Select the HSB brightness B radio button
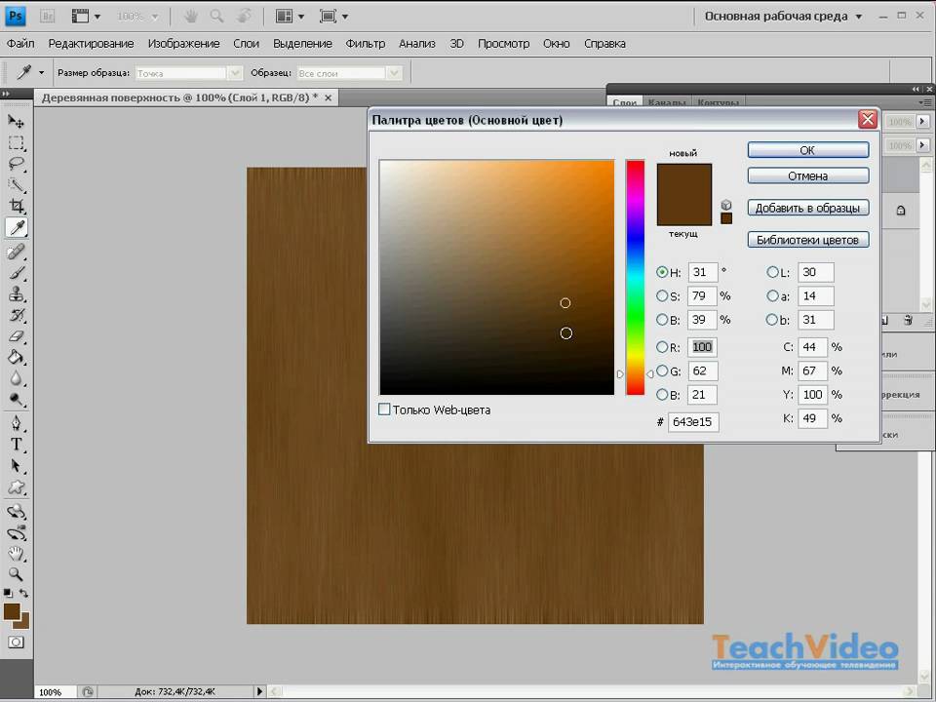Image resolution: width=936 pixels, height=702 pixels. [x=662, y=320]
